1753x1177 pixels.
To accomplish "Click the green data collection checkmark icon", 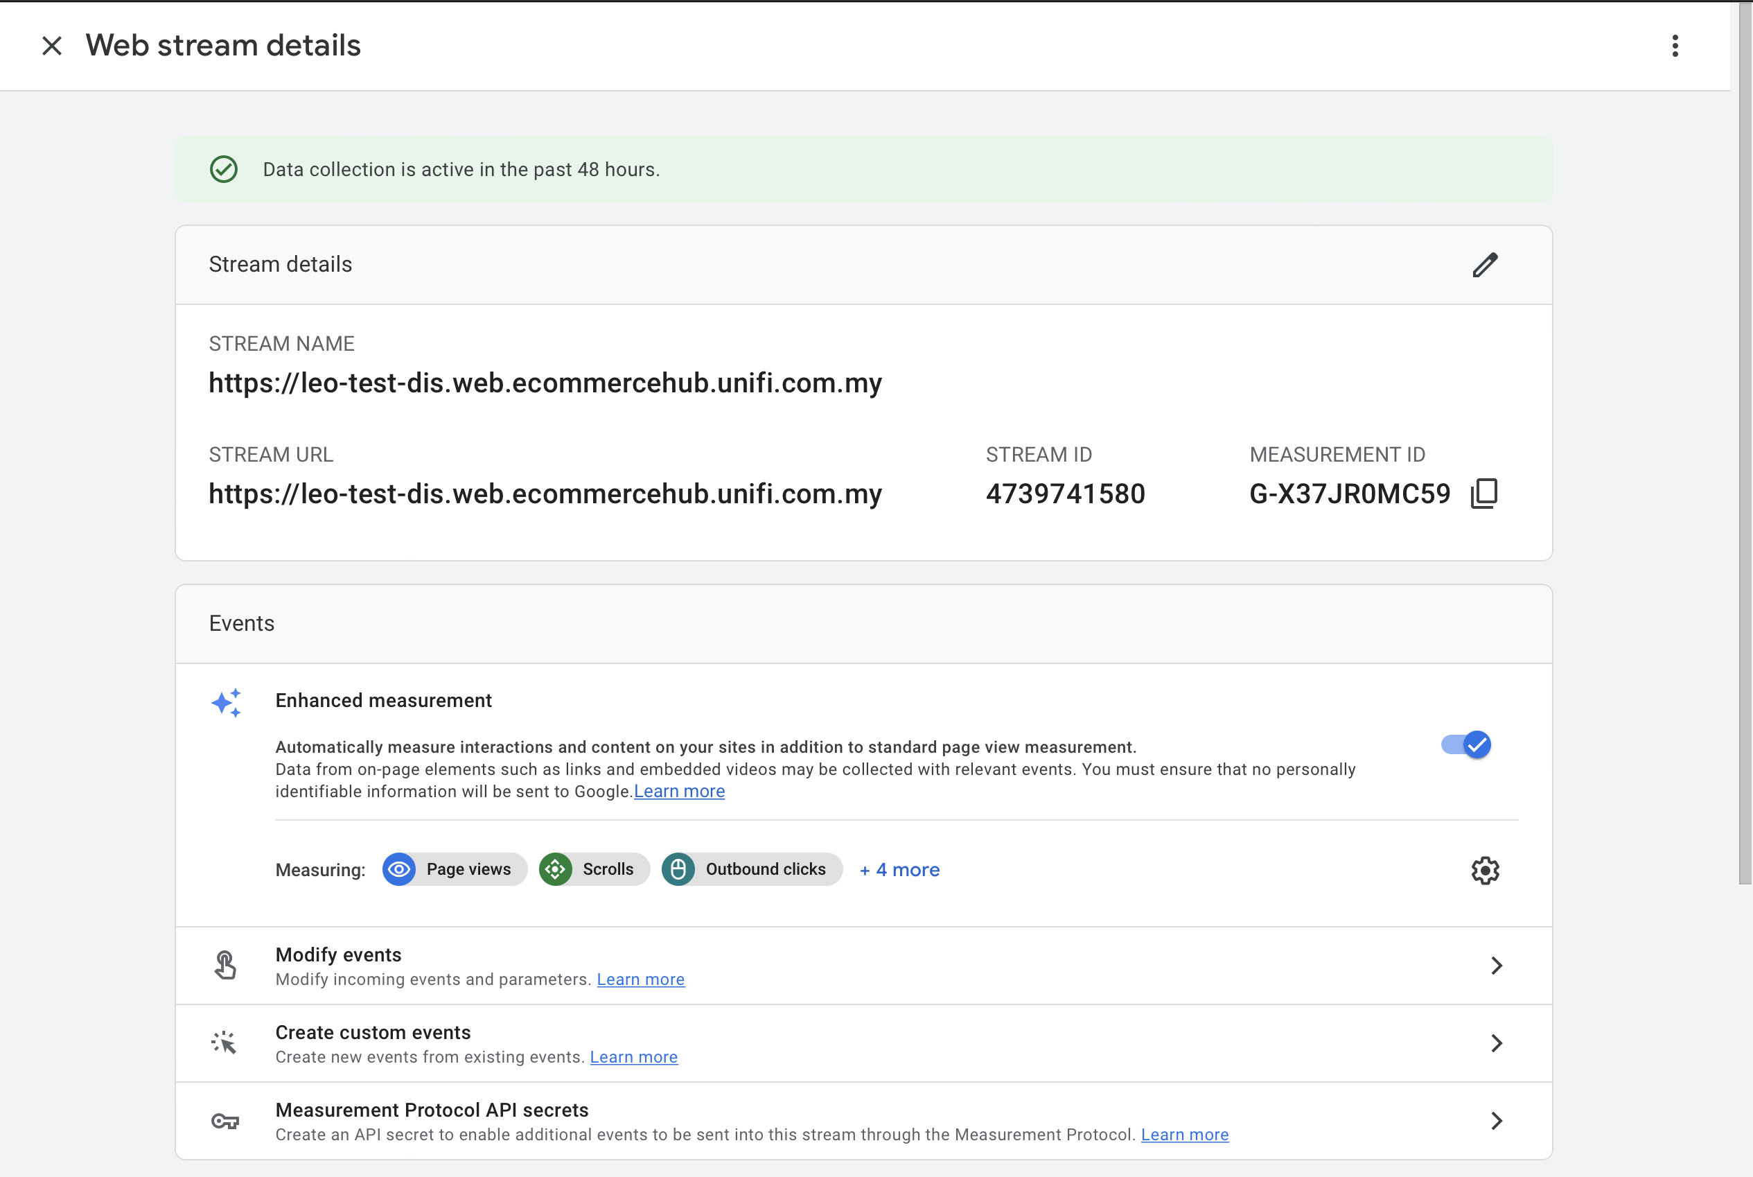I will pos(224,170).
